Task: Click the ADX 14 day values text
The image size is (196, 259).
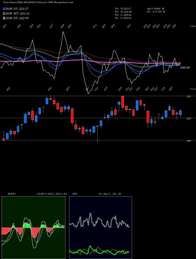Action: coord(109,194)
